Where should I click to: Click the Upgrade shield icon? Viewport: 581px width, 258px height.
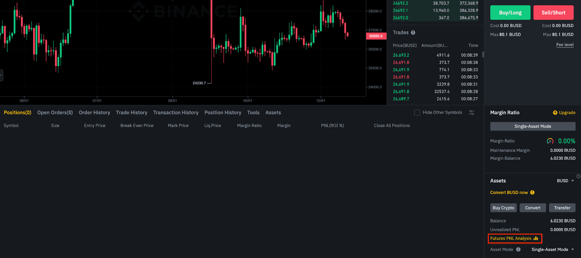(555, 113)
